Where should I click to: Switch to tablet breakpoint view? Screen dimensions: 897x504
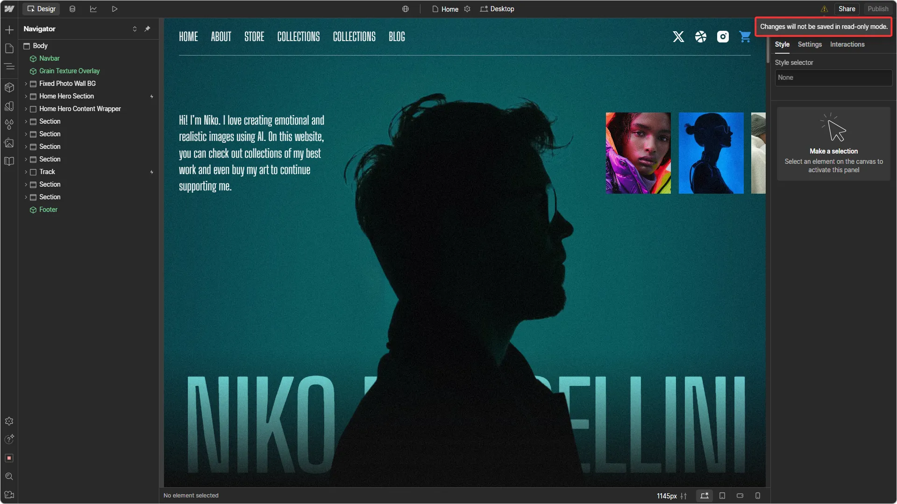coord(722,496)
